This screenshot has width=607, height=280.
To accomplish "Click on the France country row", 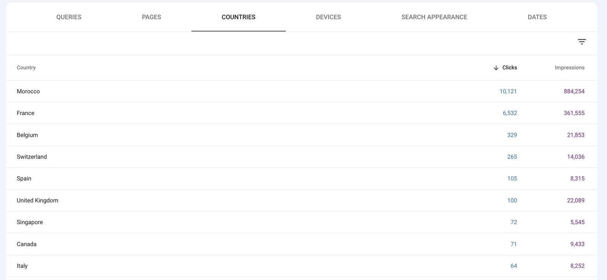I will pos(25,113).
